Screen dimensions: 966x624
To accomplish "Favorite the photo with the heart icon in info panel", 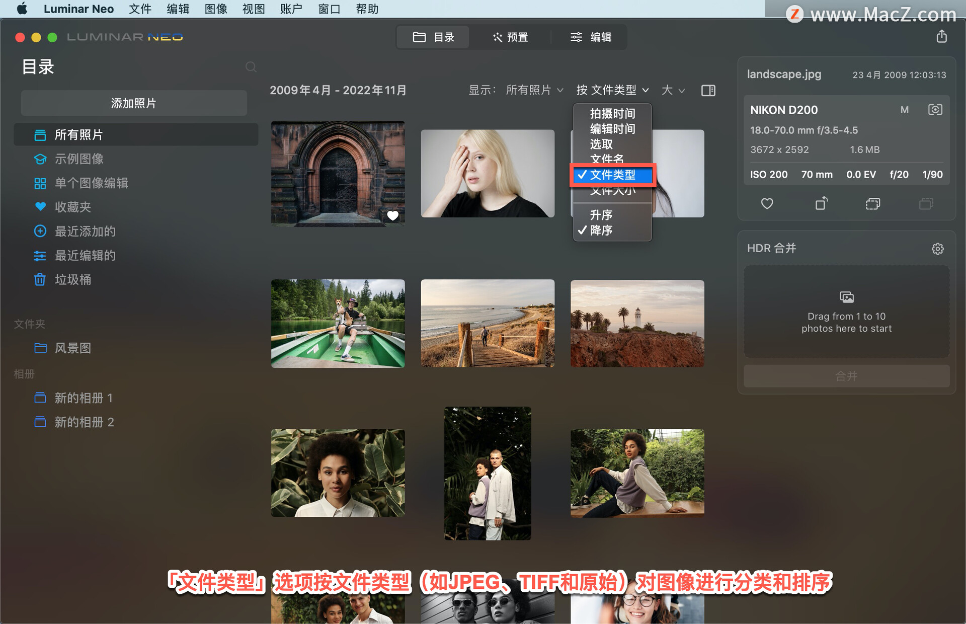I will pyautogui.click(x=767, y=204).
